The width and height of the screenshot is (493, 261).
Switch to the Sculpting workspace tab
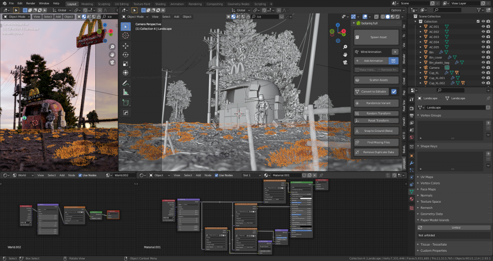(104, 4)
